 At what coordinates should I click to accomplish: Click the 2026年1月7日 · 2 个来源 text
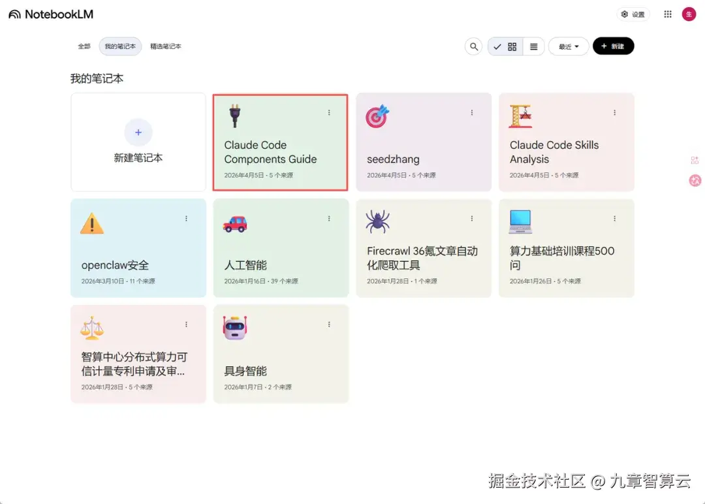click(258, 387)
